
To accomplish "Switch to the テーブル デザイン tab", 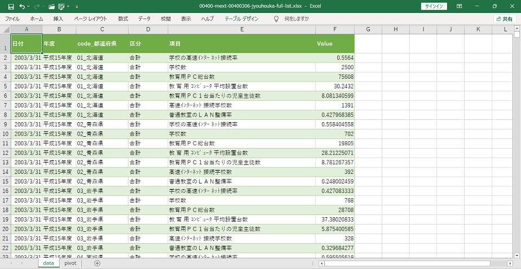I will (x=241, y=19).
